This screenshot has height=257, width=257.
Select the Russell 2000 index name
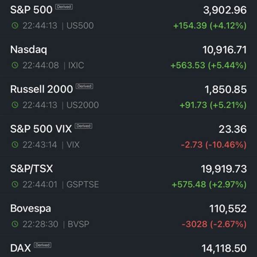(x=42, y=89)
